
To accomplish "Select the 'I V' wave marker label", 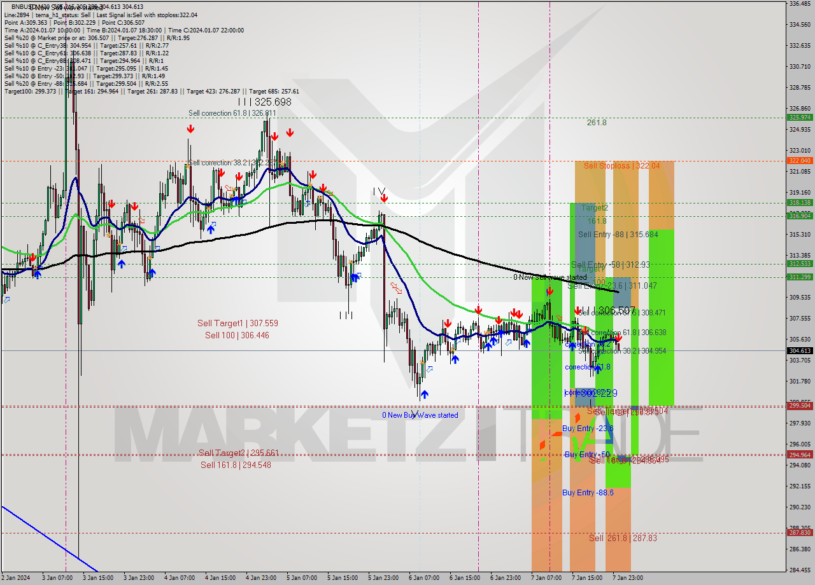I will click(379, 191).
